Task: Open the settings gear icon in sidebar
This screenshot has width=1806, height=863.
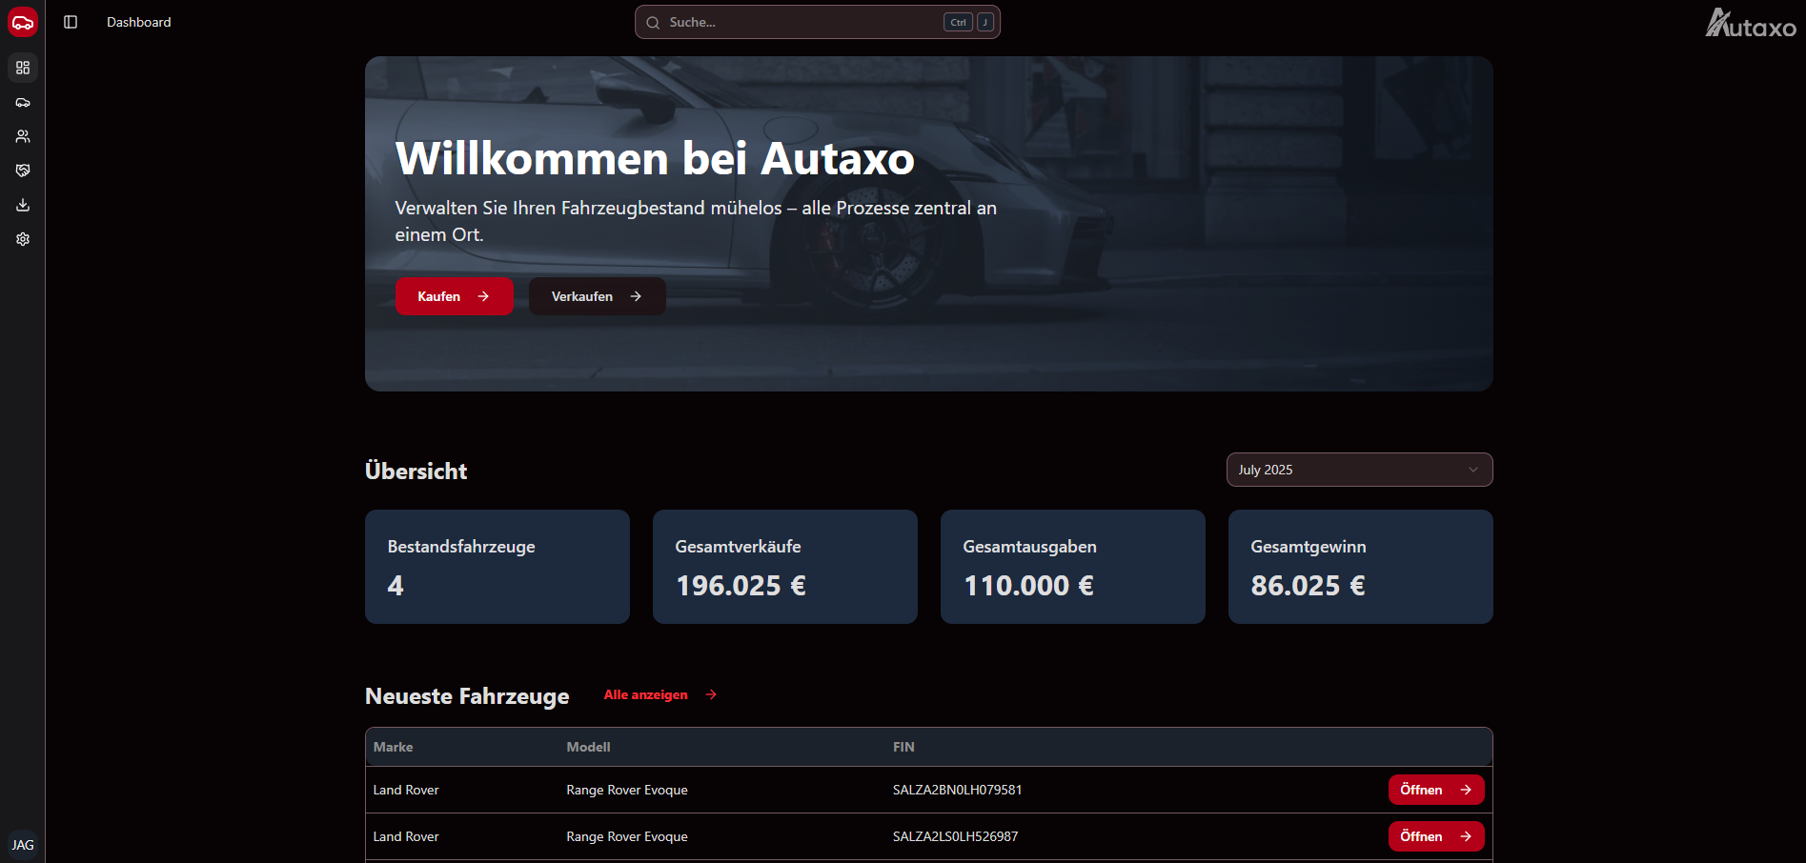Action: 23,239
